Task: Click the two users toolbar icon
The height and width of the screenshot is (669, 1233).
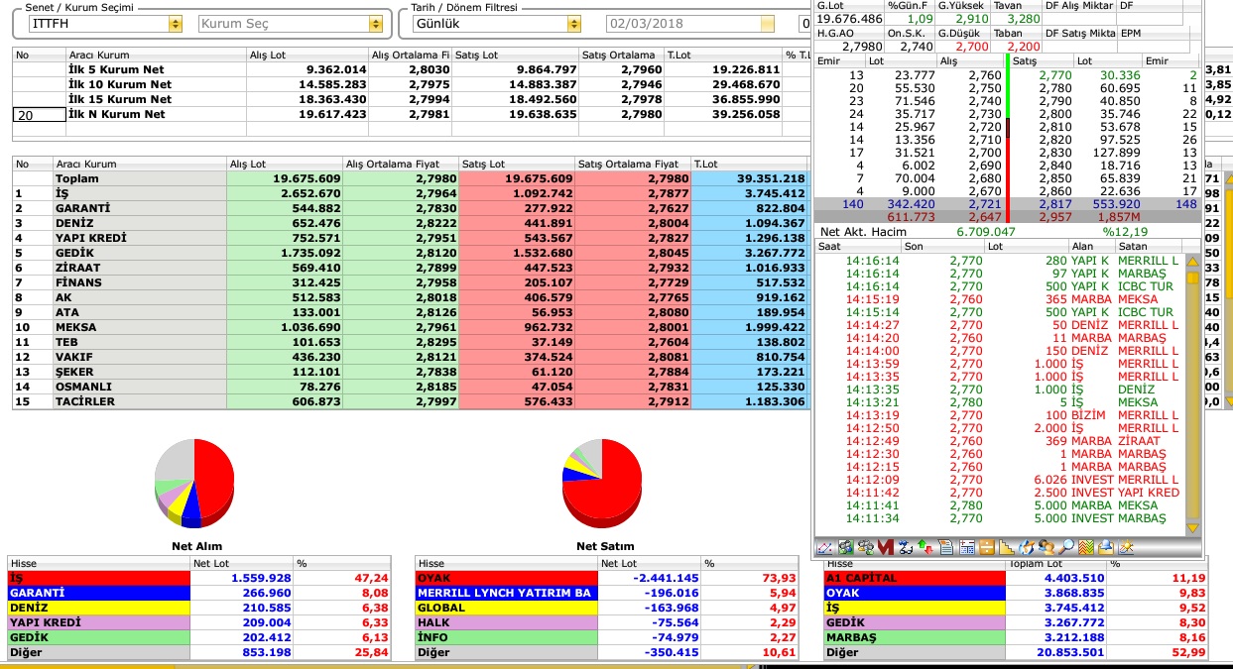Action: tap(1047, 546)
